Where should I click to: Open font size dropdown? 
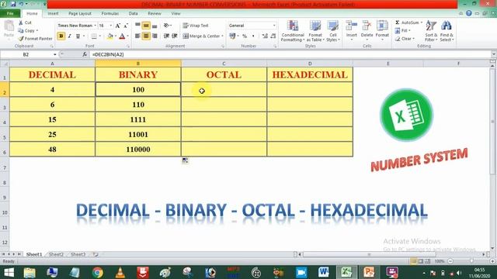coord(110,26)
